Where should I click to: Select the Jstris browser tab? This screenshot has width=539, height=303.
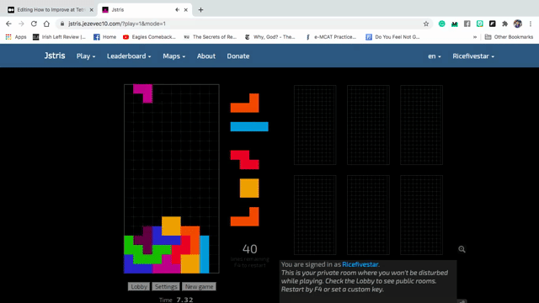[x=144, y=10]
